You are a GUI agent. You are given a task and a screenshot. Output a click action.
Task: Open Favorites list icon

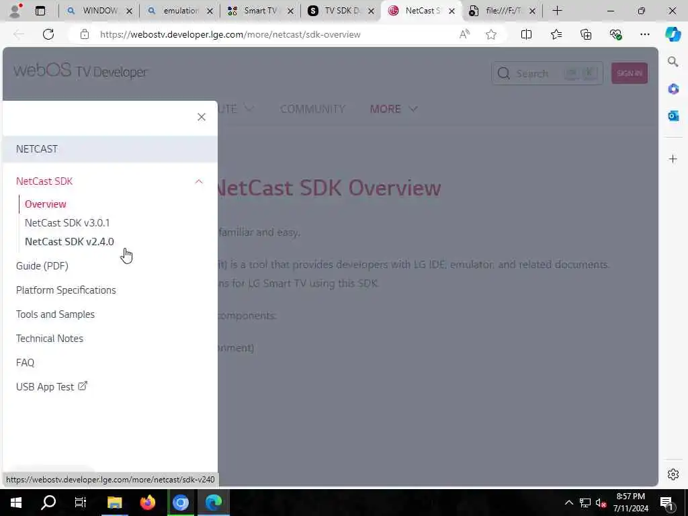point(556,34)
